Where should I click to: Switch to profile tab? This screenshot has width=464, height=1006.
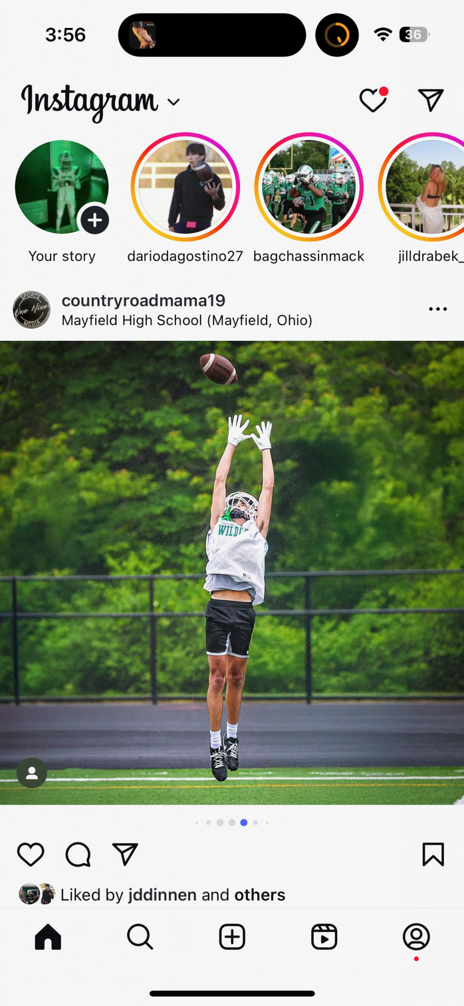[416, 937]
